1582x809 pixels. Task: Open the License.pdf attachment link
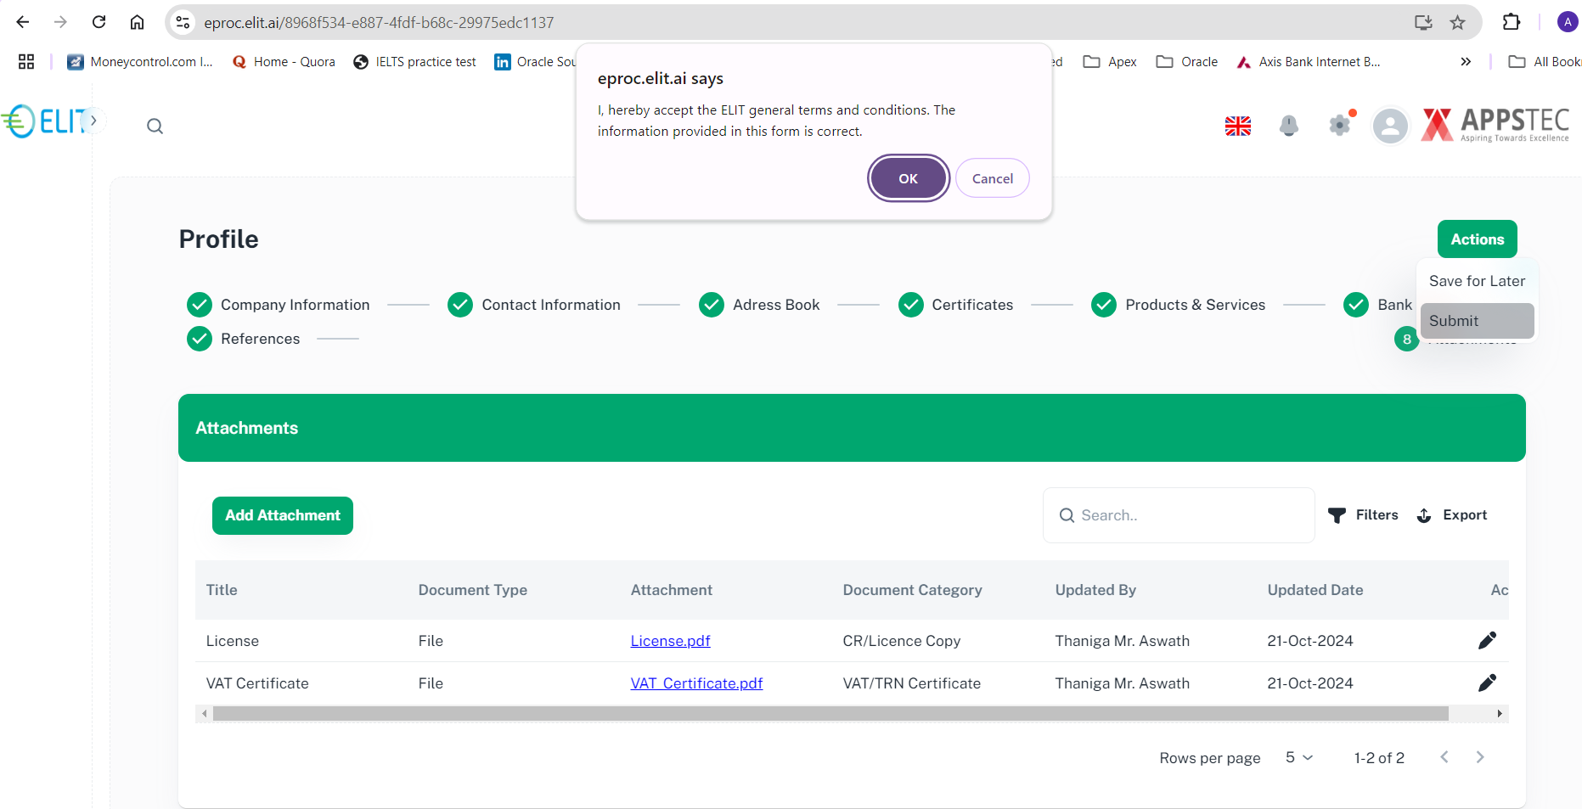670,641
